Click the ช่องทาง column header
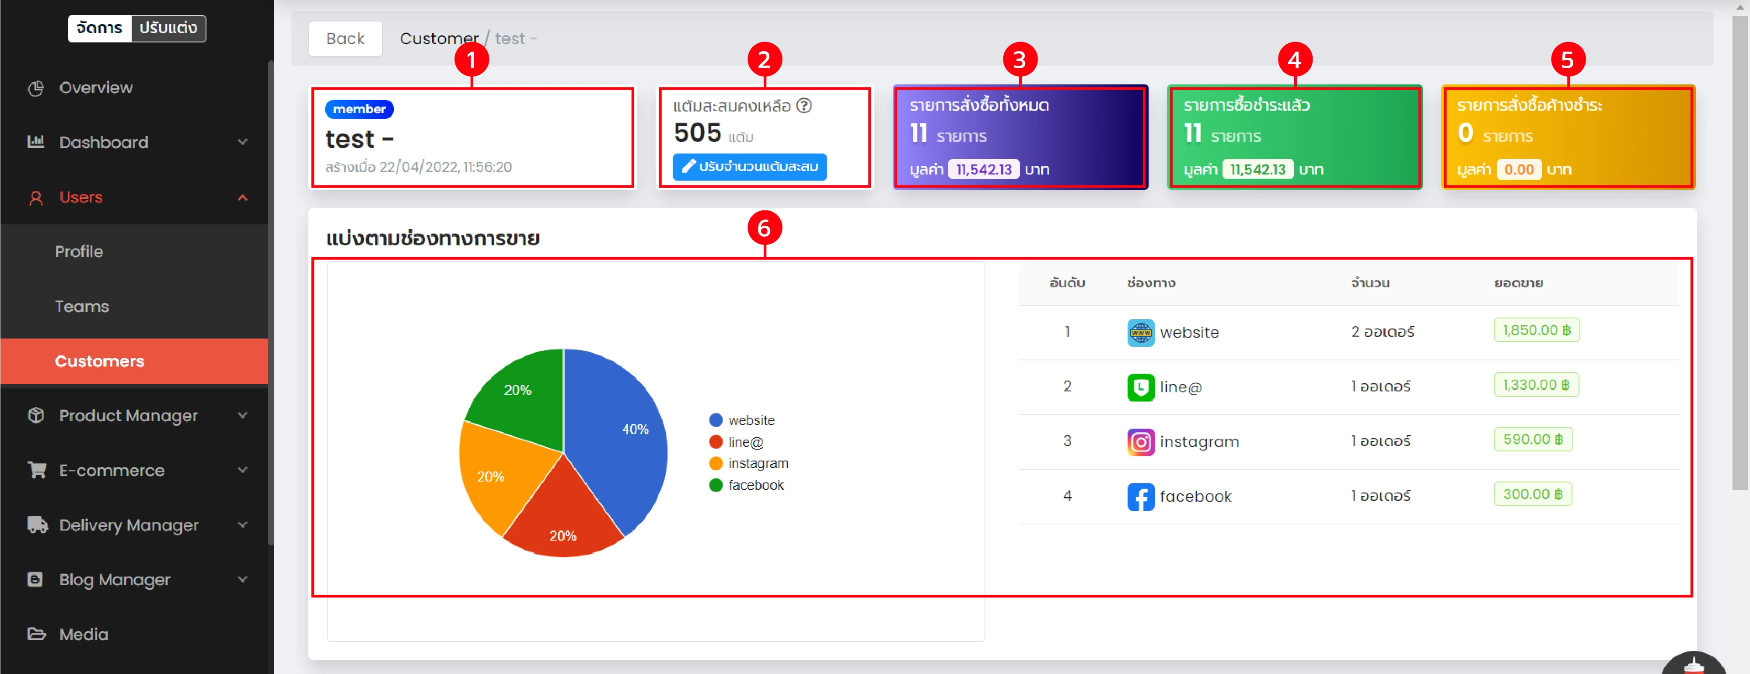This screenshot has height=674, width=1750. (x=1151, y=283)
